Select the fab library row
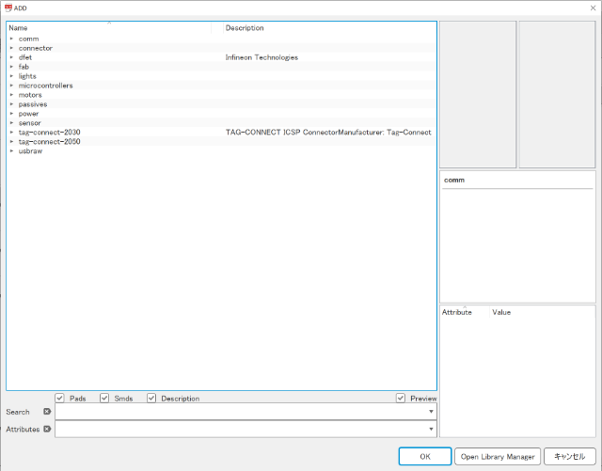This screenshot has width=602, height=471. (x=221, y=67)
